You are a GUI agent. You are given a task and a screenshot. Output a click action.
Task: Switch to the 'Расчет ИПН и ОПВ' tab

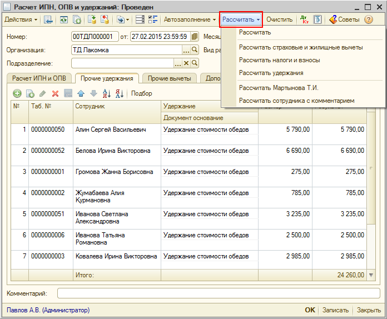click(x=39, y=78)
